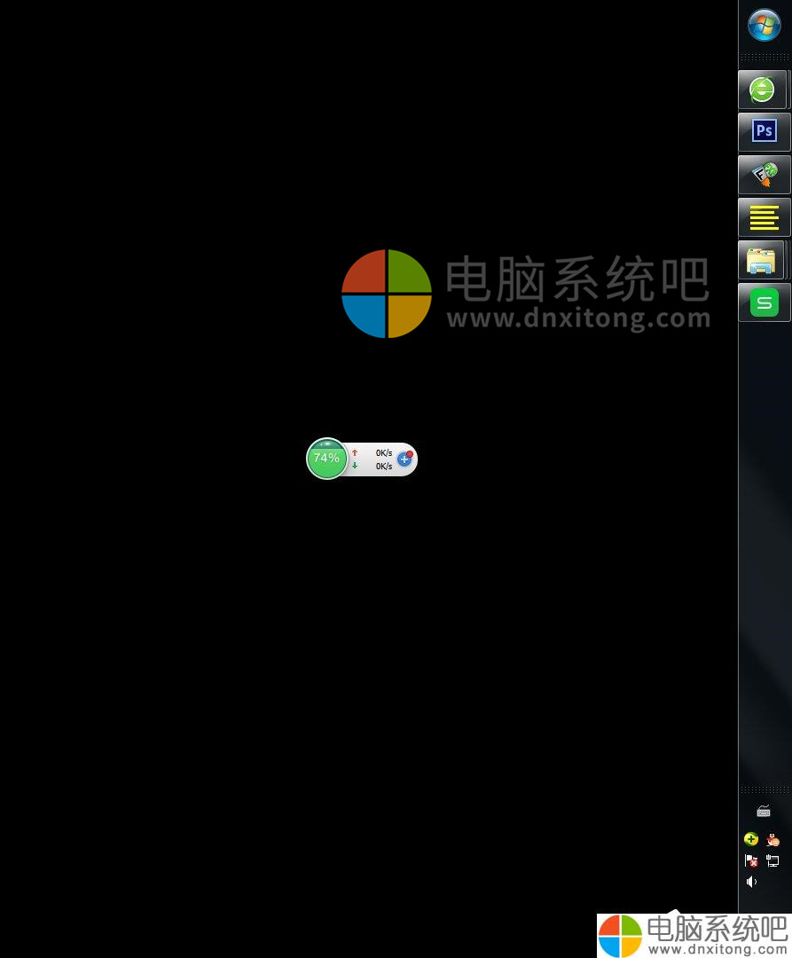Open the QQ penguin tray icon
The width and height of the screenshot is (792, 958).
coord(772,839)
